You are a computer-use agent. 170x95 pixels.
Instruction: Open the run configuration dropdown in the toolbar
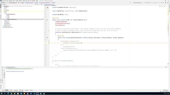(138, 3)
